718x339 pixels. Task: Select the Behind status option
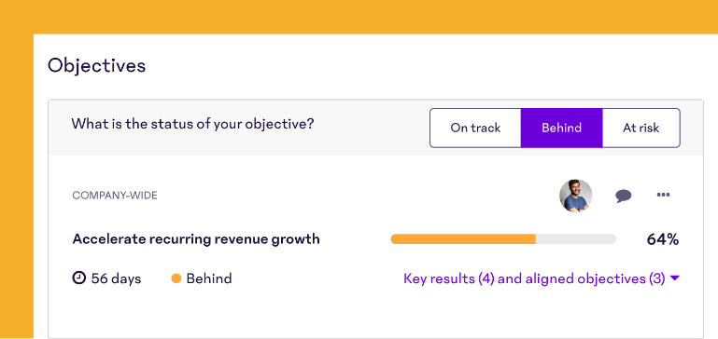click(x=561, y=128)
